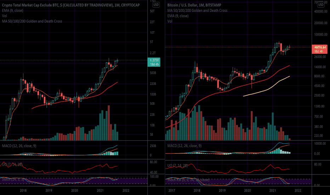Click 2021 on the market cap time axis
The height and width of the screenshot is (195, 330).
pyautogui.click(x=100, y=191)
